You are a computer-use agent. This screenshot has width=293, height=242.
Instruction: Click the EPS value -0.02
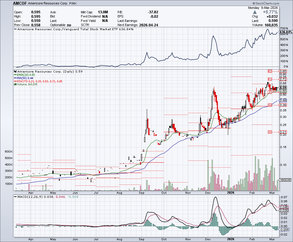[x=154, y=17]
